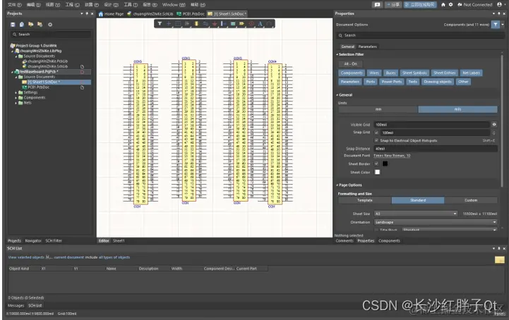
Task: Click the green sheet symbol icon in the floating toolbar
Action: pos(233,24)
